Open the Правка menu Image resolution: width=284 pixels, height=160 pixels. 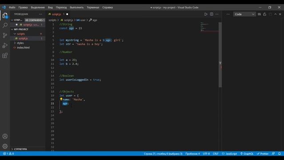[23, 8]
